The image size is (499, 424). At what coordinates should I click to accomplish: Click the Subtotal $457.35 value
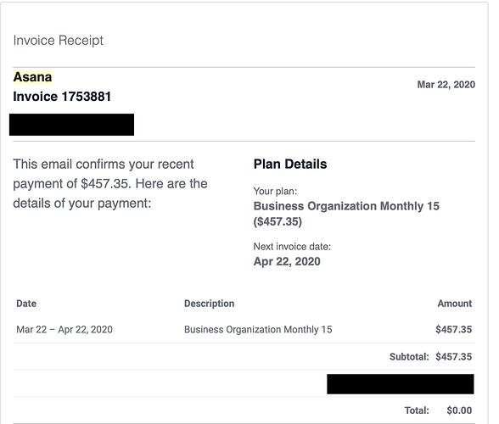point(454,357)
